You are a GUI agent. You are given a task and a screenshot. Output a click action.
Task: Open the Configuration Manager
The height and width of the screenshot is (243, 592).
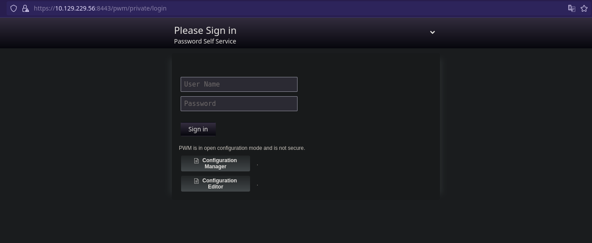point(215,163)
